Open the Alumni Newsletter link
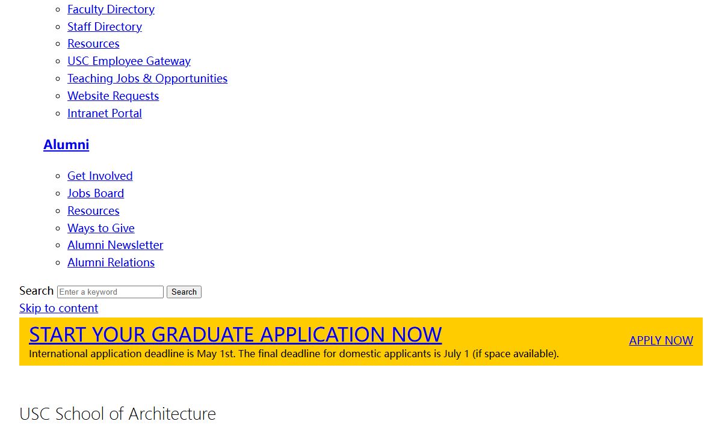722x445 pixels. (116, 245)
